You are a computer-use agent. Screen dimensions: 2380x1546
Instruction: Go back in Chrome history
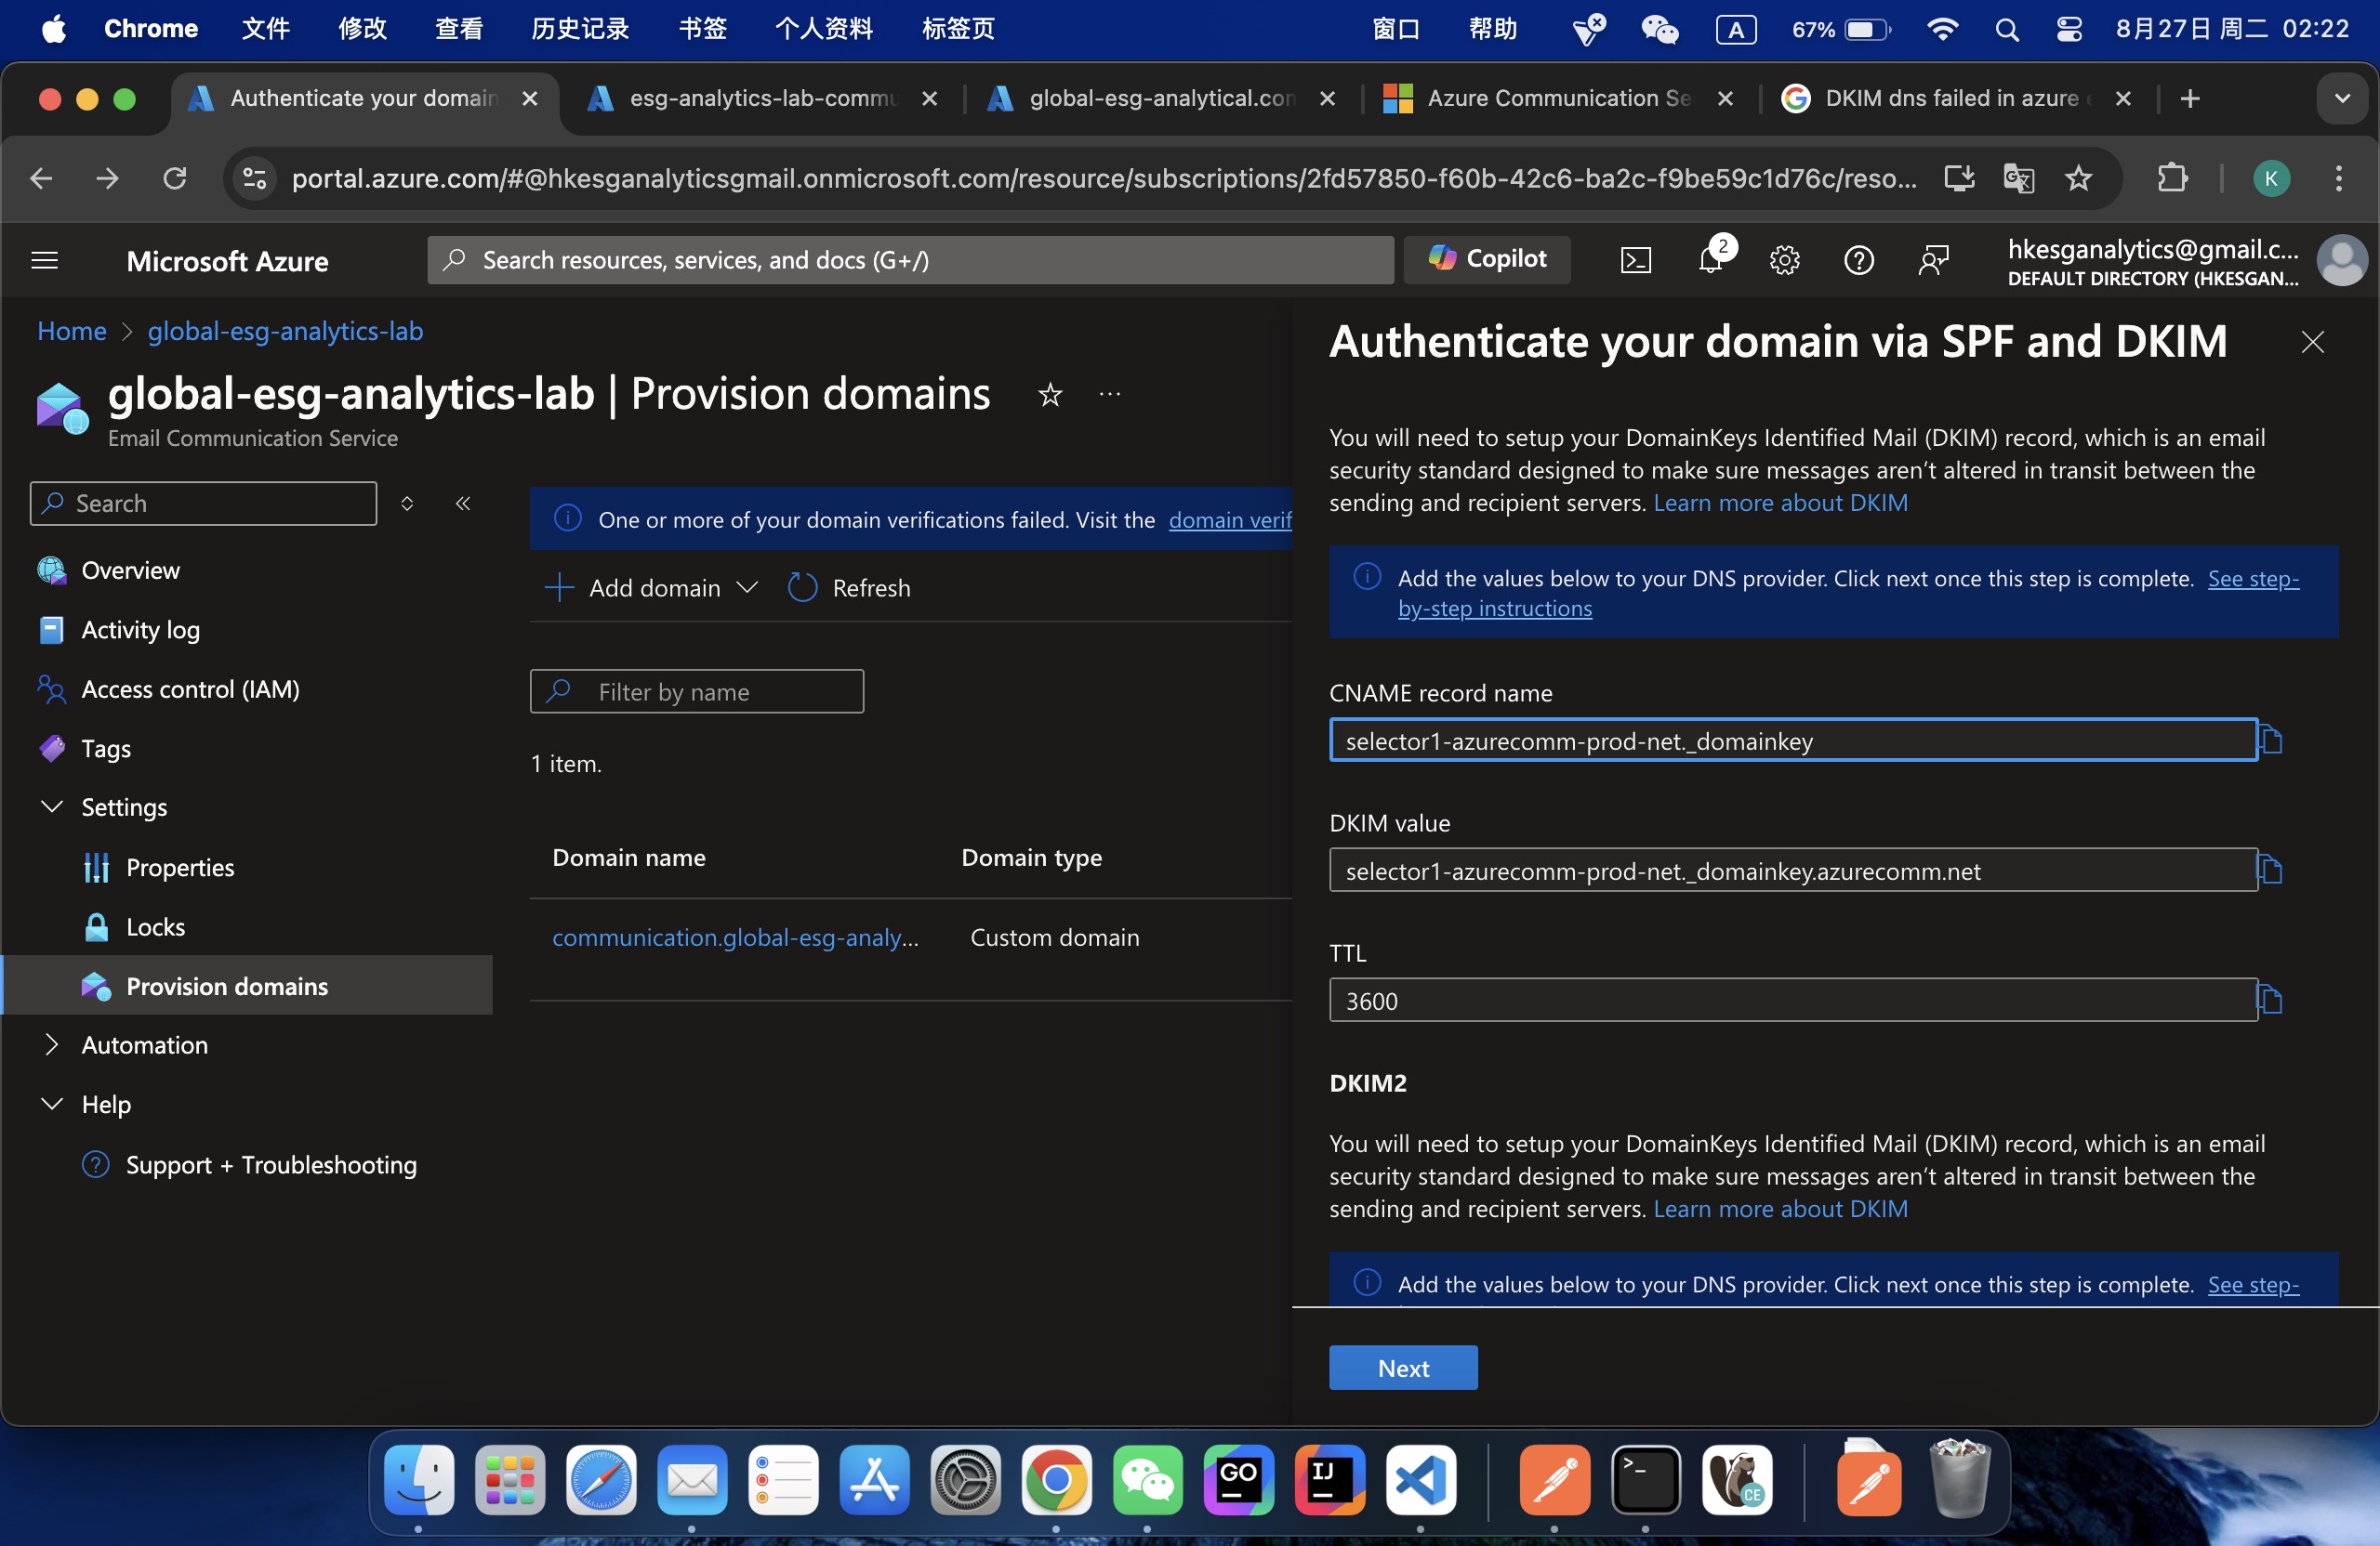click(x=42, y=179)
